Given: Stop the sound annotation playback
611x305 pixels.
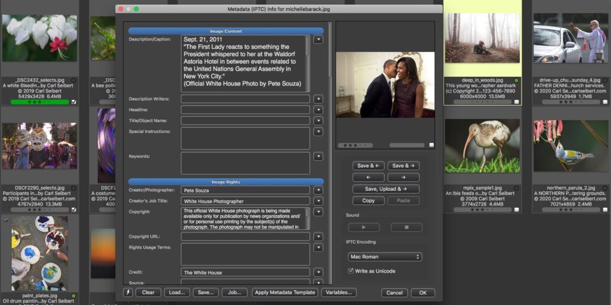Looking at the screenshot, I should point(406,227).
